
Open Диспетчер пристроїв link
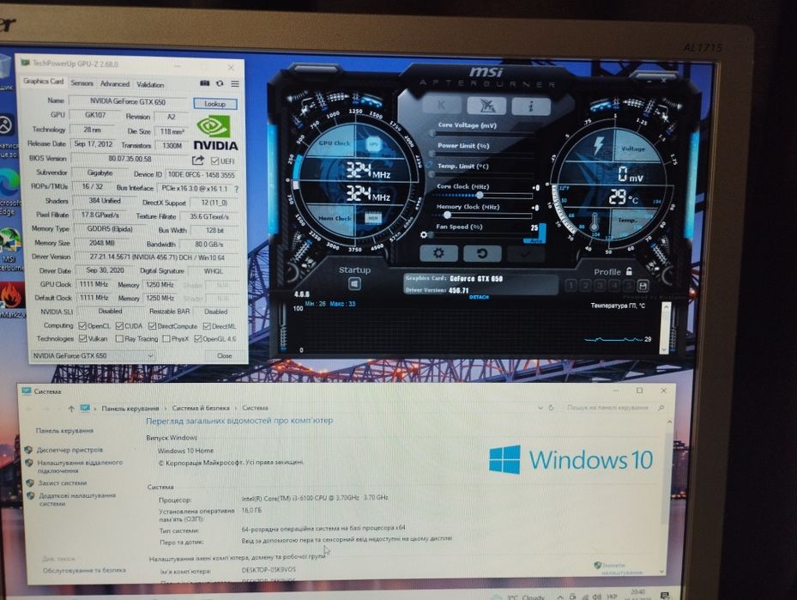69,450
